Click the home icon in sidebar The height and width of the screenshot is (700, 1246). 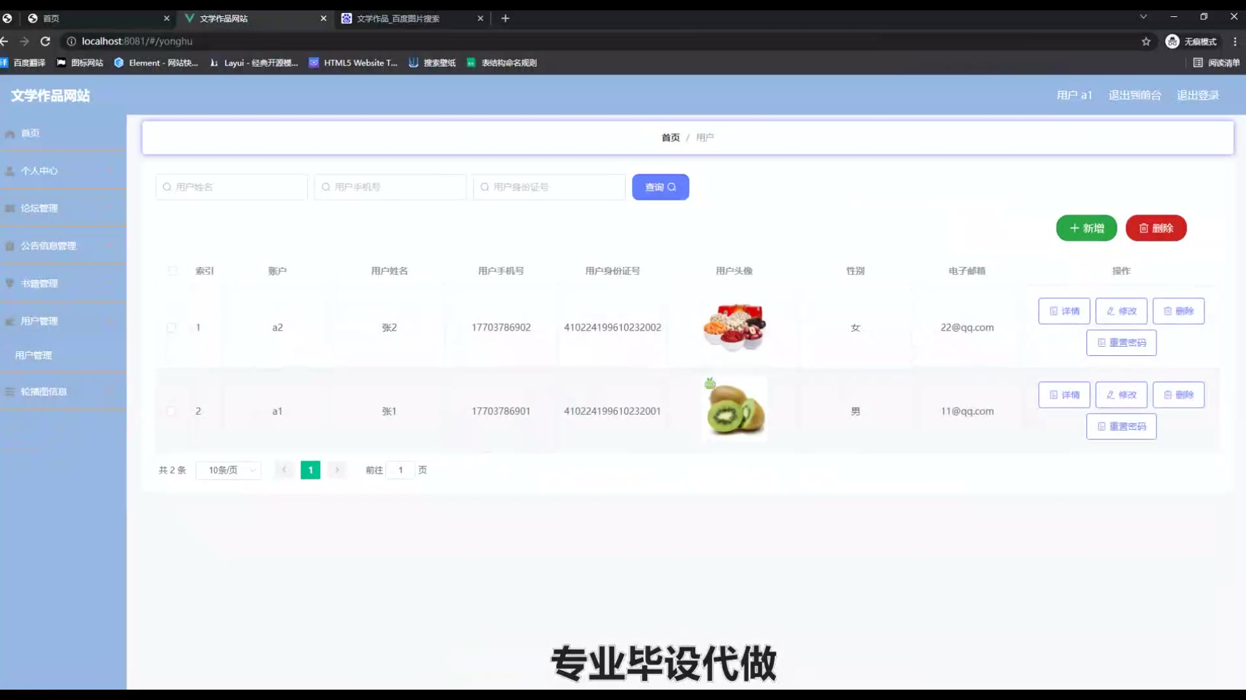[x=10, y=134]
